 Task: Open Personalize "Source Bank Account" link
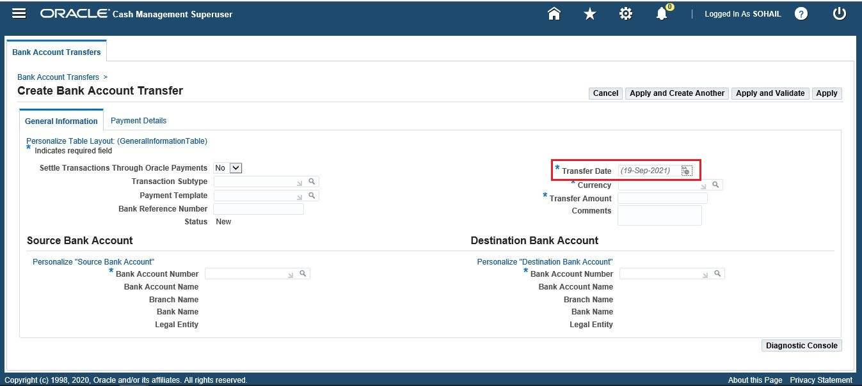(93, 261)
